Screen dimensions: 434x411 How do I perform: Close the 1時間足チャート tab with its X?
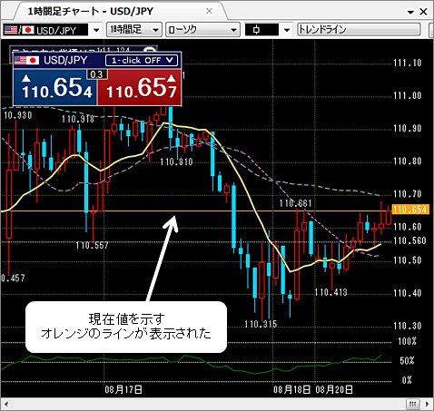[209, 11]
